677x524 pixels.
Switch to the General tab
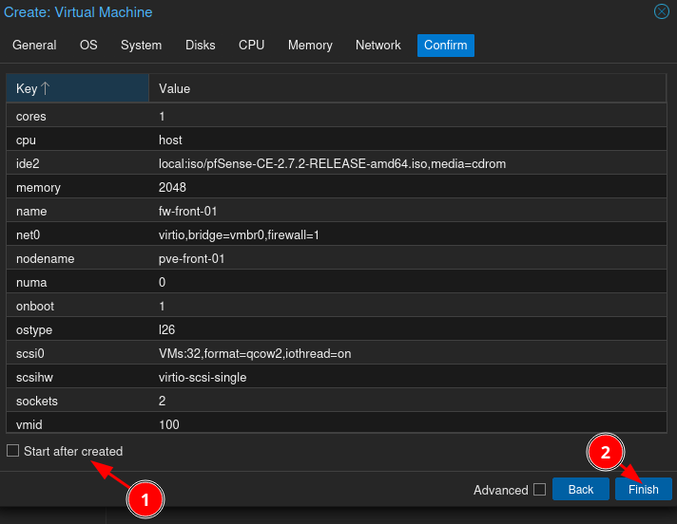point(34,45)
